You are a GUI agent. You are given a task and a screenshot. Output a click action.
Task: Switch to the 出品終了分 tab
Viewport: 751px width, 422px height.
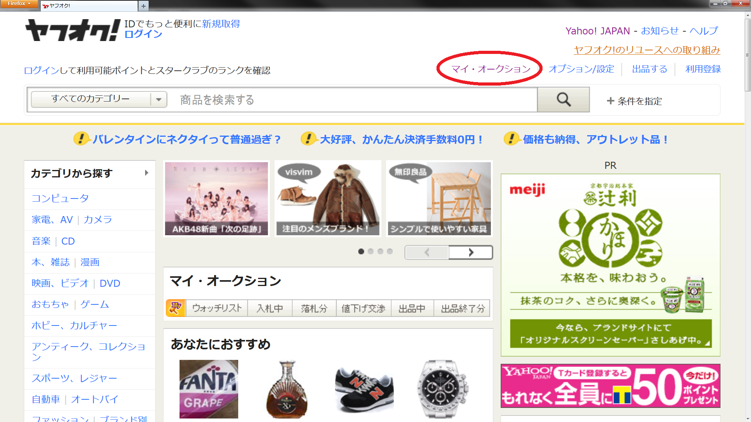[463, 308]
